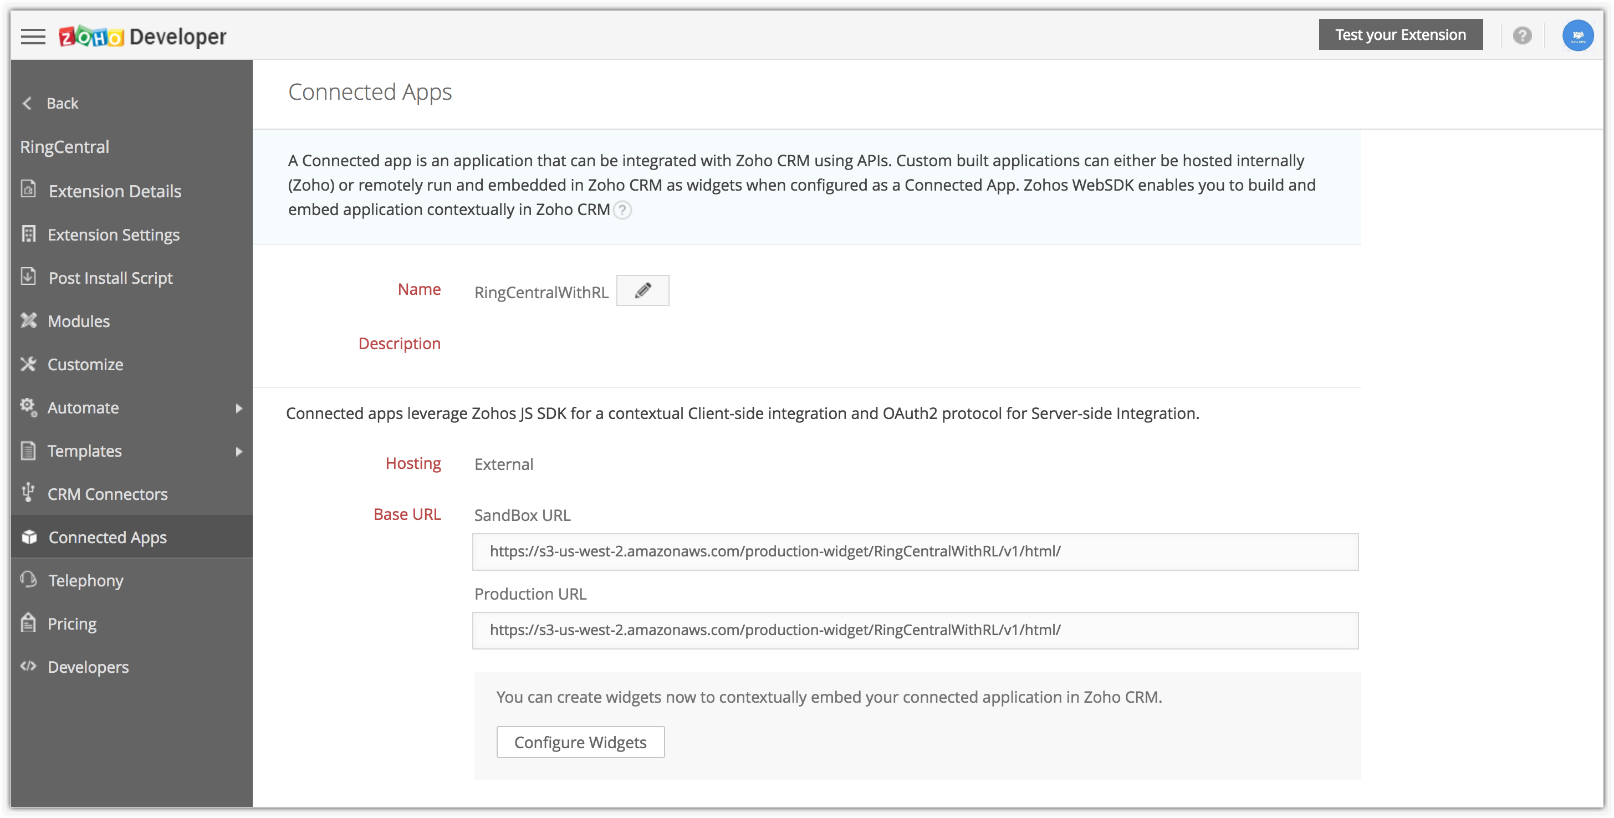Expand the Templates submenu arrow
1614x818 pixels.
click(239, 452)
